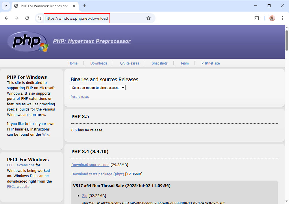Open the Chrome profile avatar
The height and width of the screenshot is (204, 289).
click(x=272, y=18)
